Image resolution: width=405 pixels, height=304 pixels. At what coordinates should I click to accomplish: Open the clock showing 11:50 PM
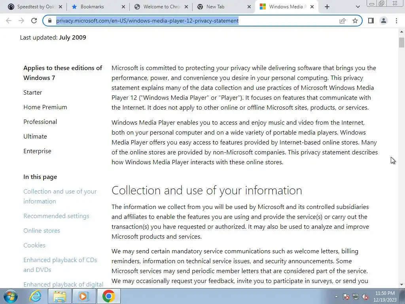click(385, 296)
